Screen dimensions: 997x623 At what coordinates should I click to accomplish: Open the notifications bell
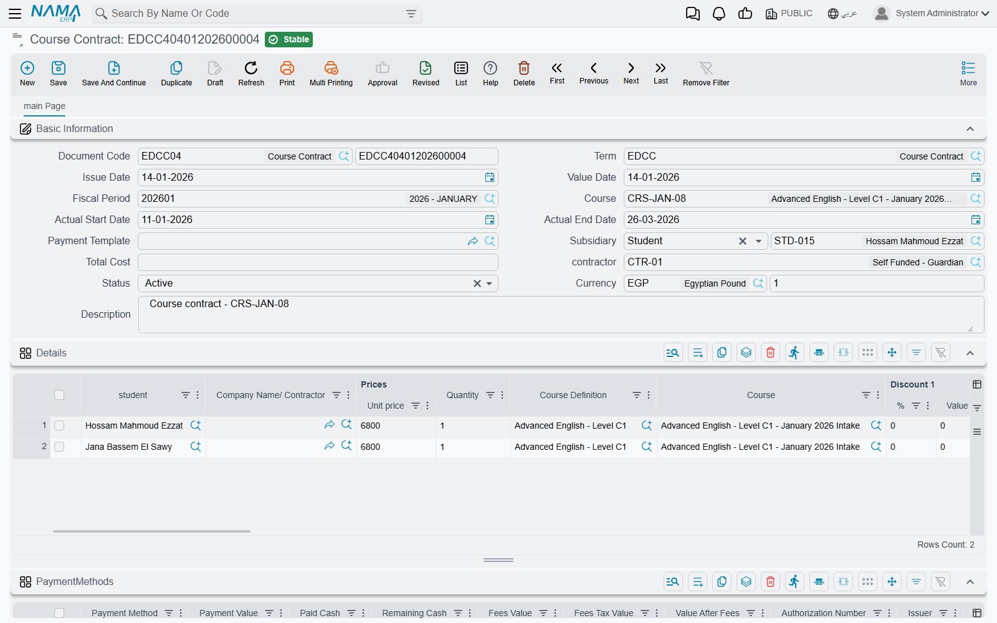(x=719, y=14)
